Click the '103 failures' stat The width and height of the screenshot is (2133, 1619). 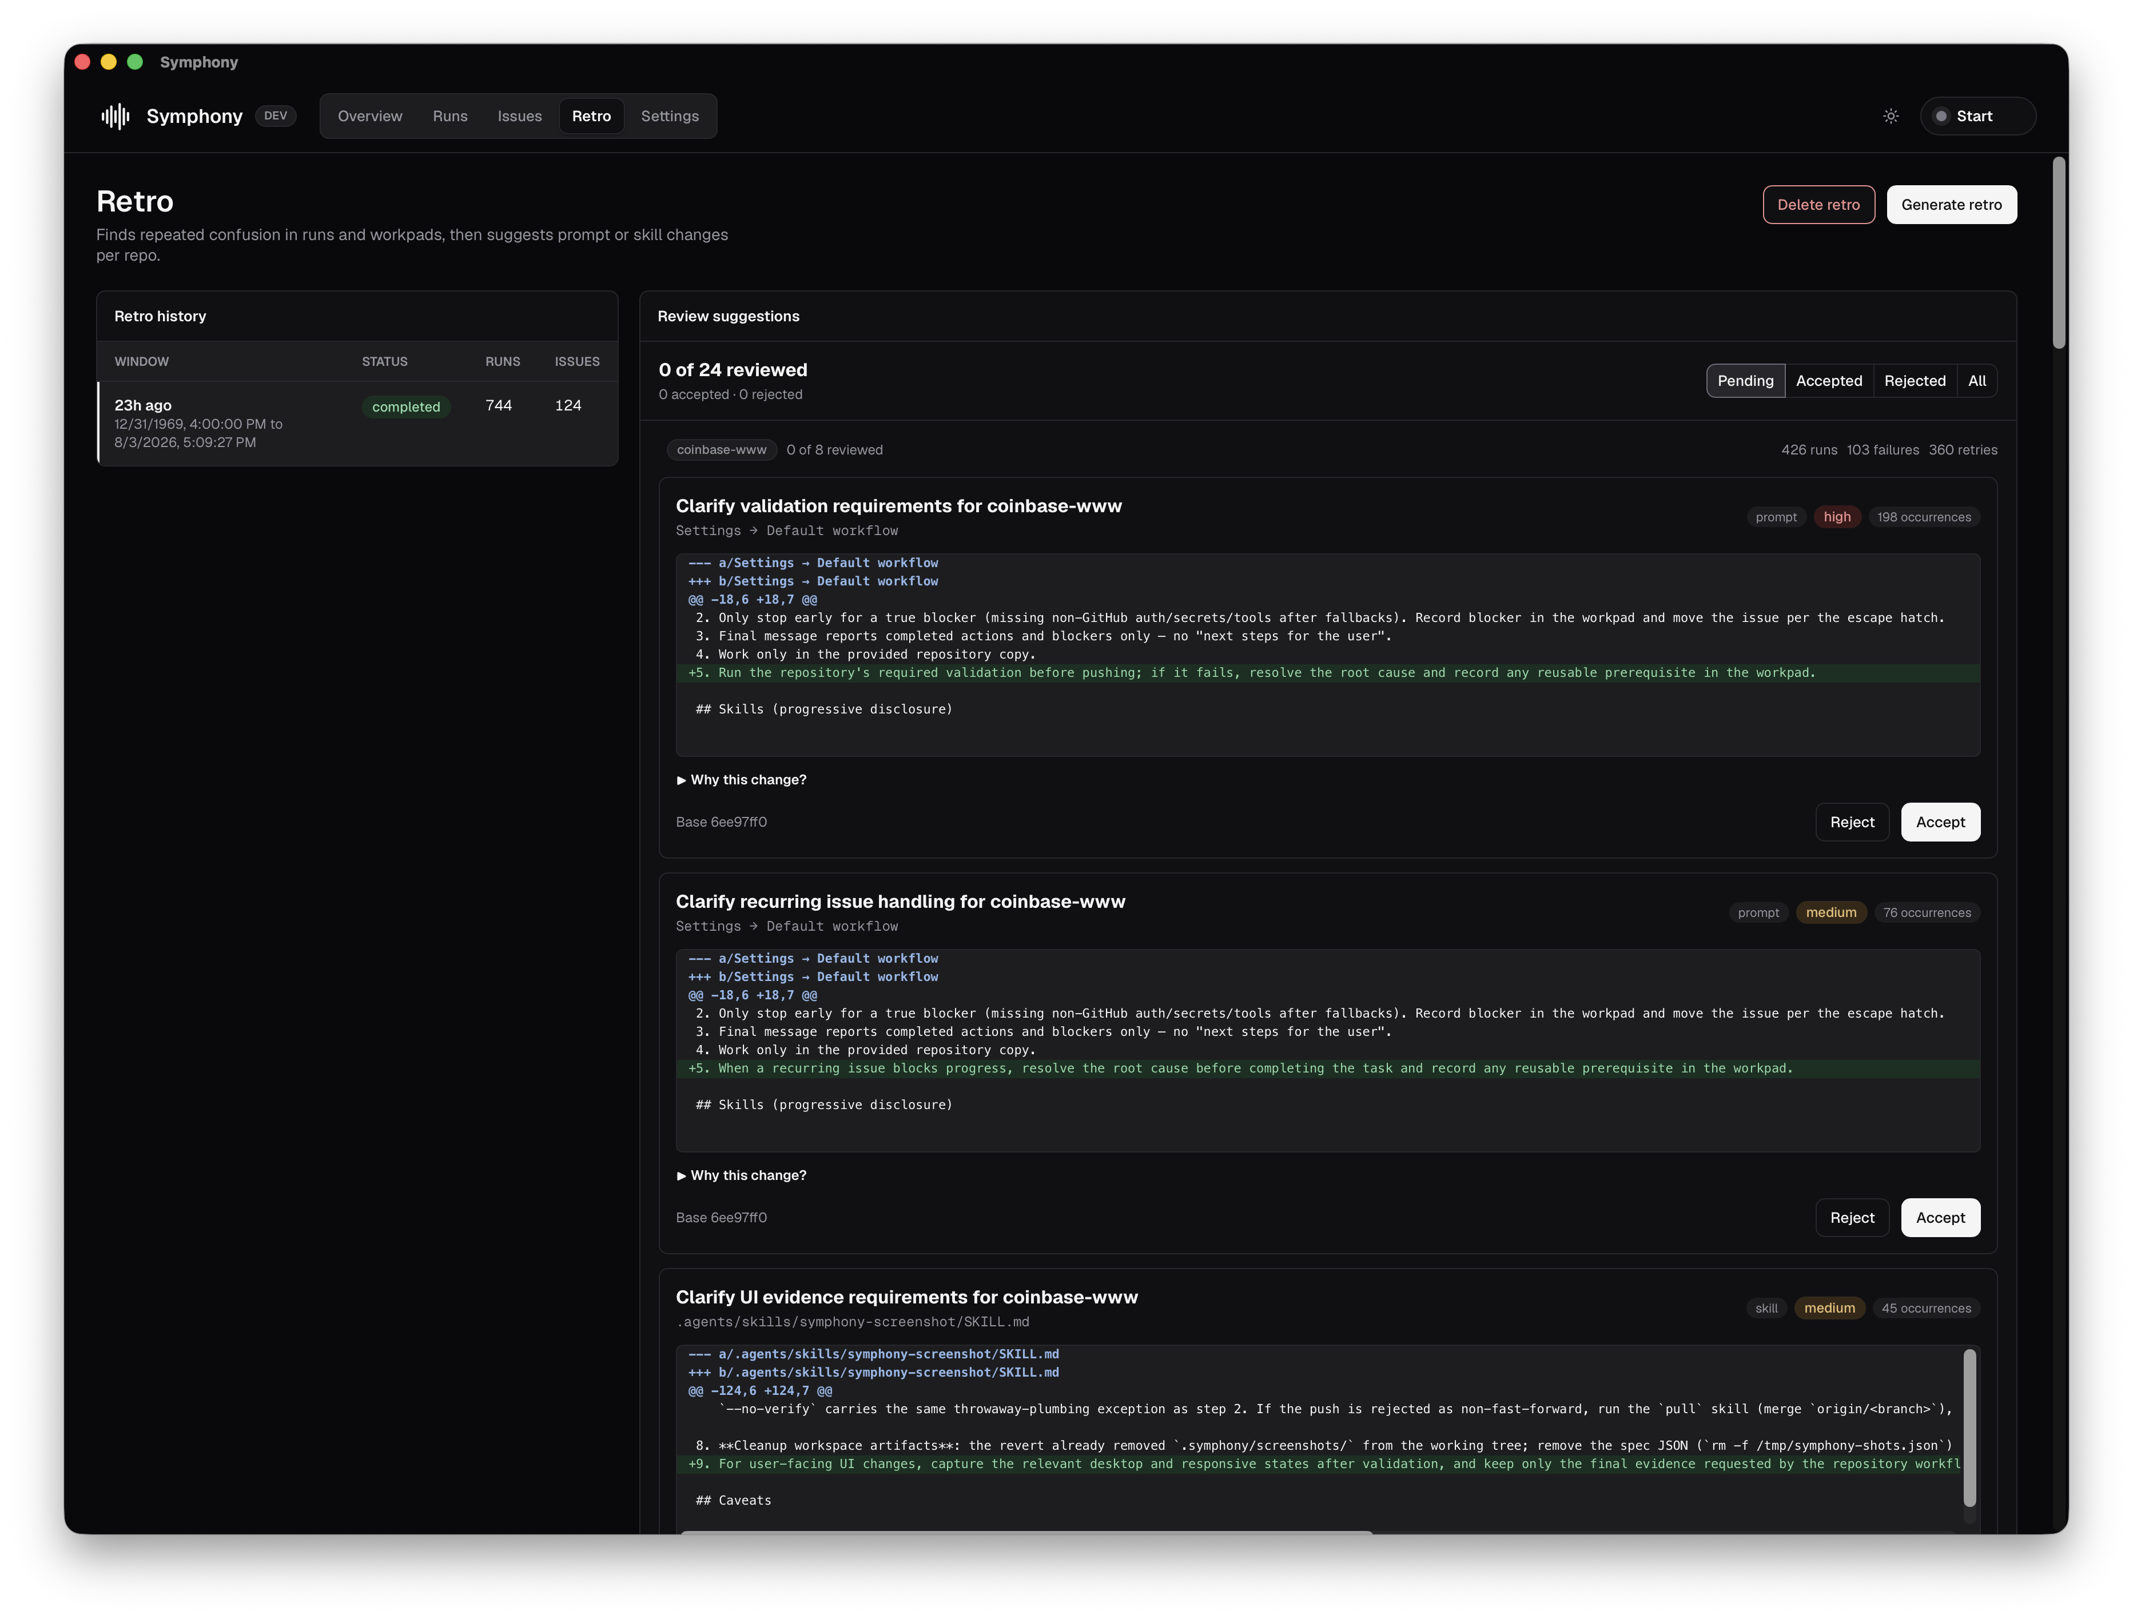(1883, 450)
